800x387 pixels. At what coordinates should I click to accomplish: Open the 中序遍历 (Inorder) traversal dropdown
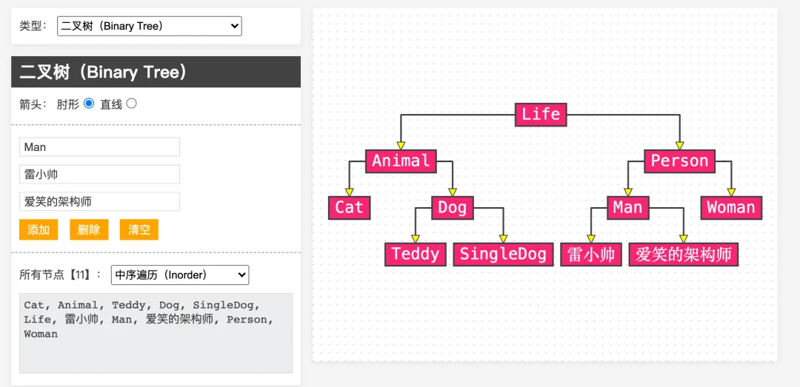click(179, 275)
